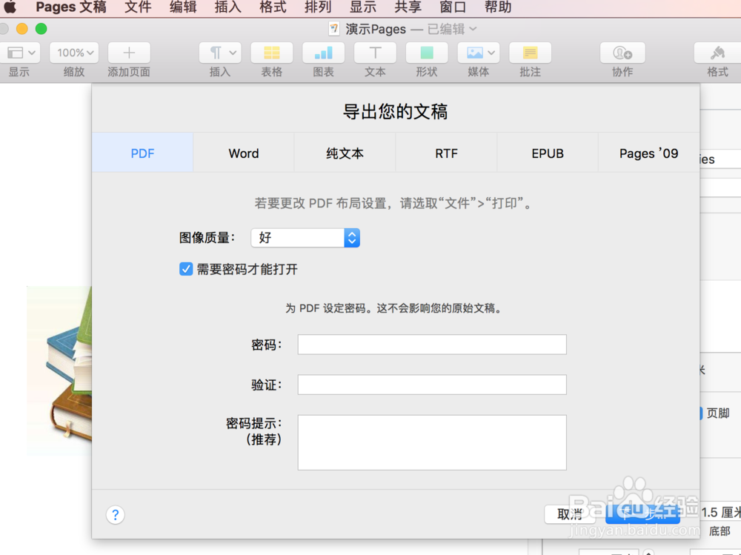Open the 缩放 zoom level dropdown
Viewport: 741px width, 555px height.
73,53
